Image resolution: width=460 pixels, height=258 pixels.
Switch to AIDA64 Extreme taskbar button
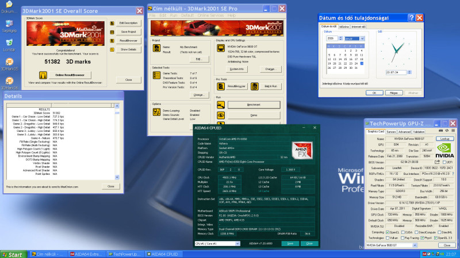[87, 255]
